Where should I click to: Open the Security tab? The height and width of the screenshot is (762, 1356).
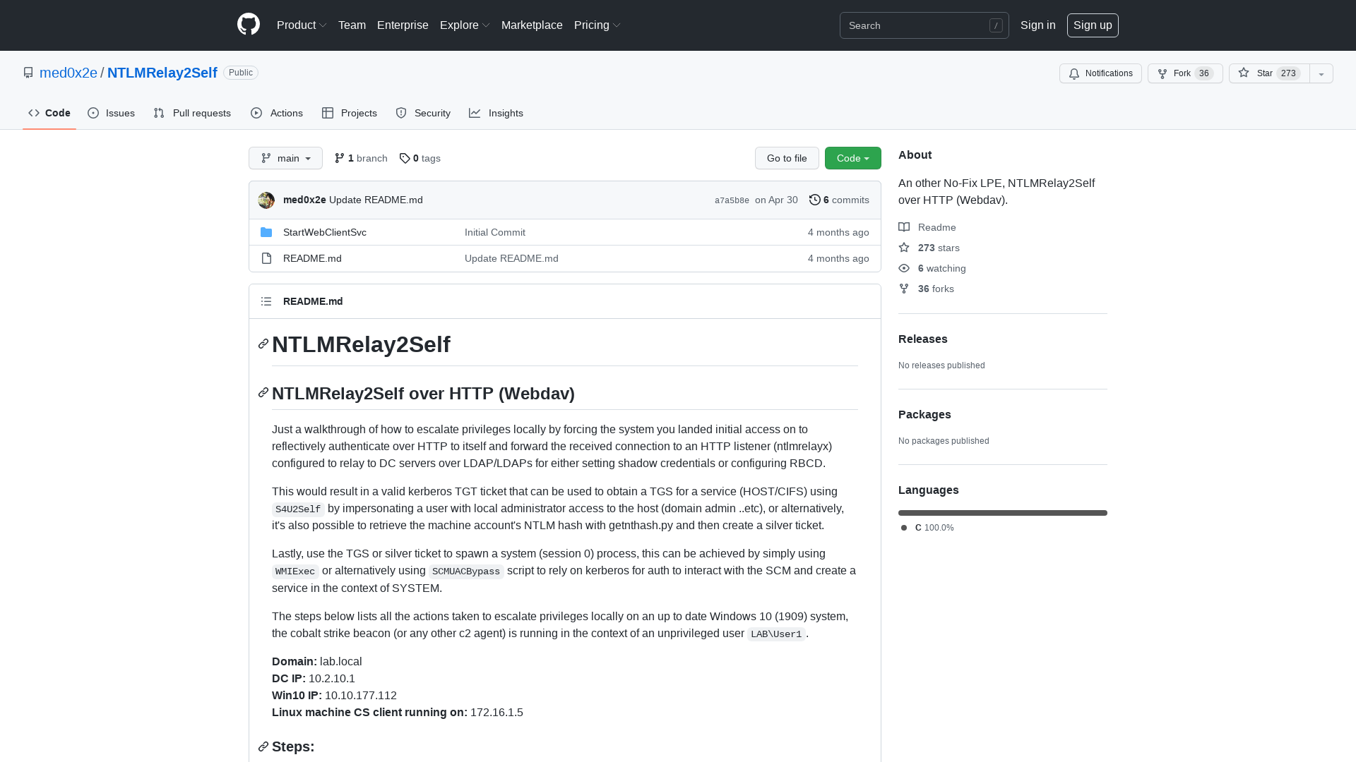[423, 113]
